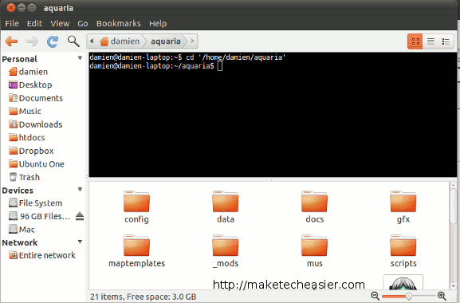Viewport: 460px width, 303px height.
Task: Select the mus folder icon
Action: (314, 246)
